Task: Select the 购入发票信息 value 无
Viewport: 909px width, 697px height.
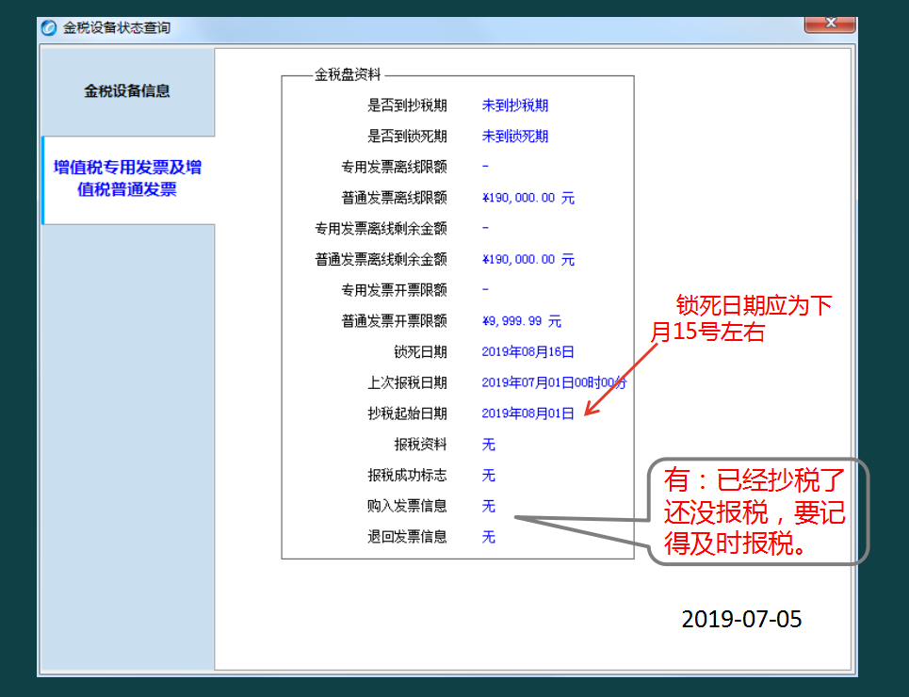Action: (487, 507)
